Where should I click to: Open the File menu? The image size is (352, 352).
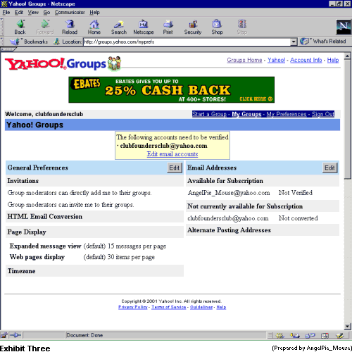(6, 12)
